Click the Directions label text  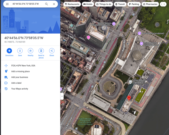(x=9, y=55)
